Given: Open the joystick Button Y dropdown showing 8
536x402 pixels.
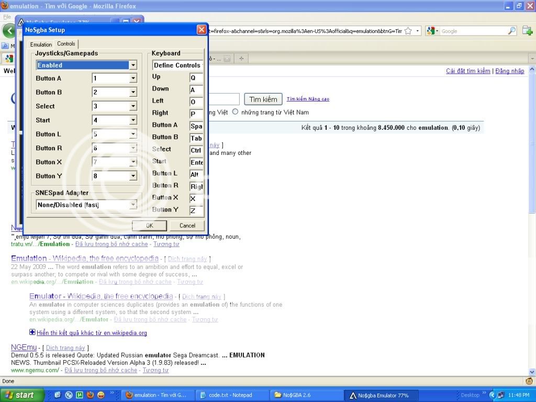Looking at the screenshot, I should pos(115,176).
